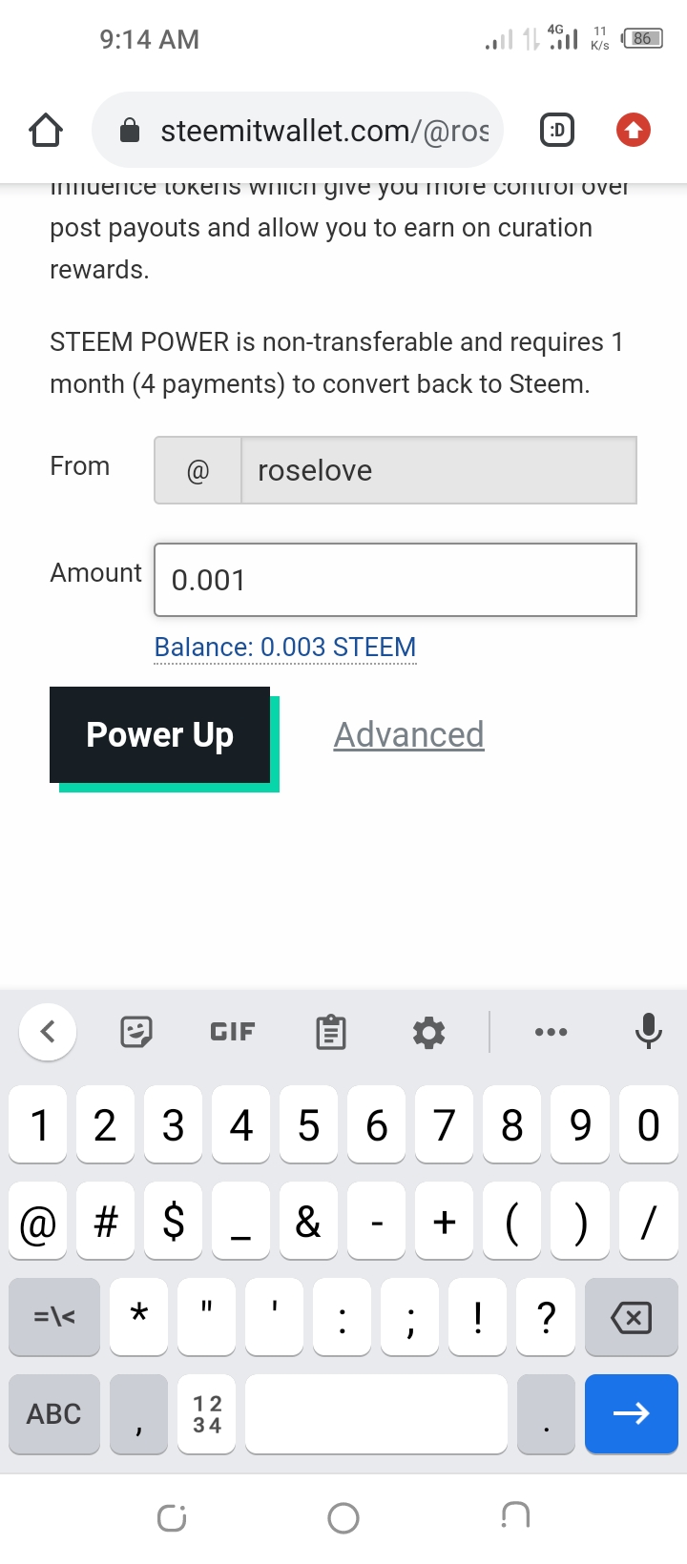This screenshot has width=687, height=1564.
Task: Start voice input with microphone
Action: (648, 1032)
